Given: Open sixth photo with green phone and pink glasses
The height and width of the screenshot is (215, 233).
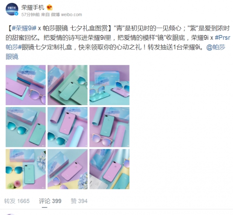Looking at the screenshot, I should click(110, 127).
